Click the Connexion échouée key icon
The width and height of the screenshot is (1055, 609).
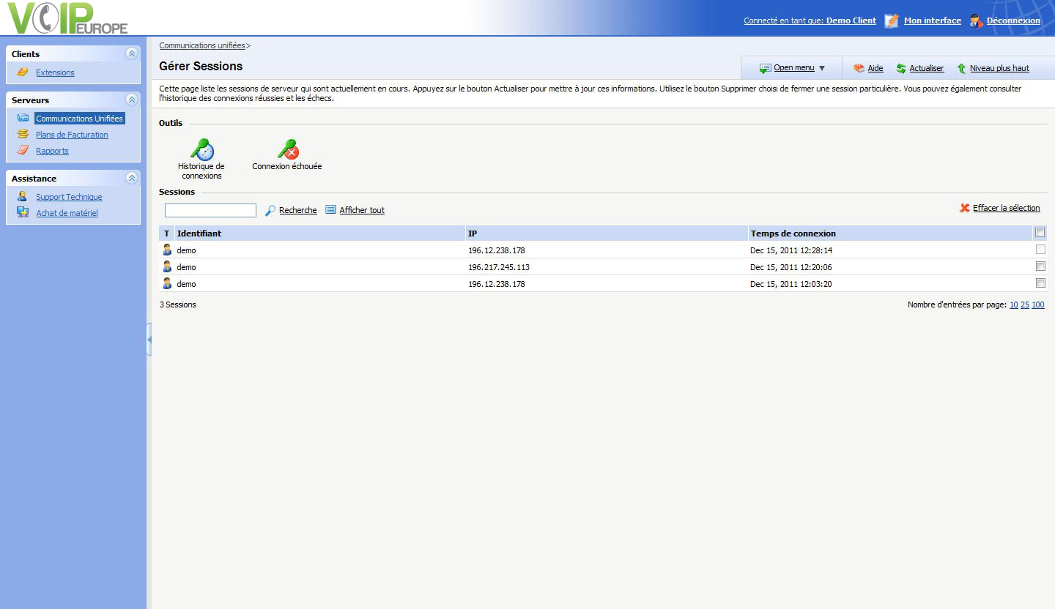point(287,149)
